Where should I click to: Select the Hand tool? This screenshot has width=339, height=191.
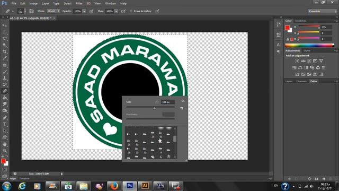[x=5, y=144]
